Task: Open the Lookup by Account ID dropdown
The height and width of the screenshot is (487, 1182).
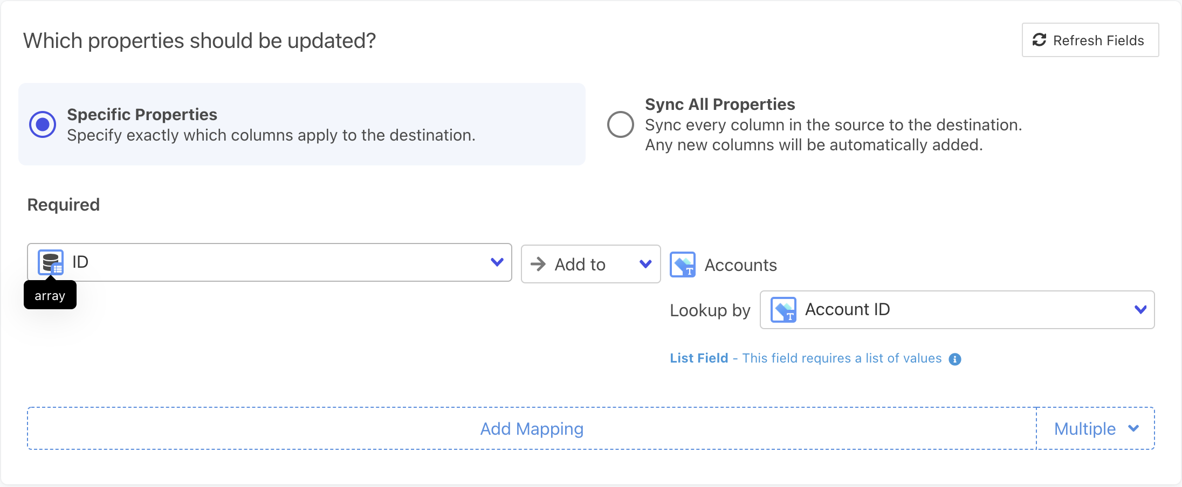Action: [957, 310]
